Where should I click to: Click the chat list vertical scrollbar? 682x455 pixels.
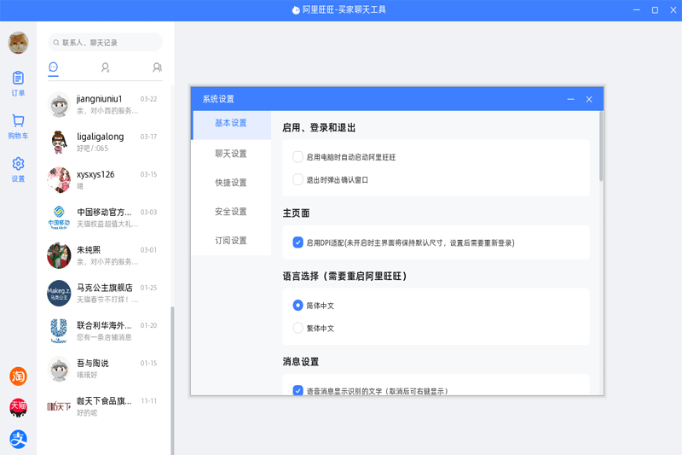(172, 380)
